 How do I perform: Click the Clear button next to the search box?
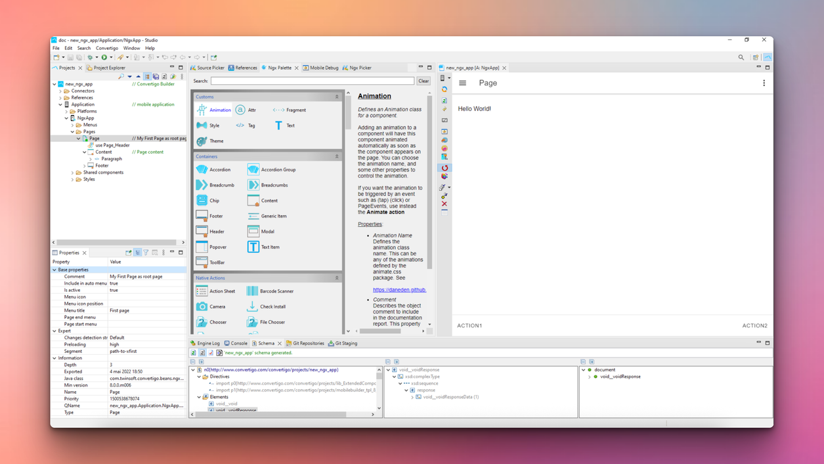point(423,81)
